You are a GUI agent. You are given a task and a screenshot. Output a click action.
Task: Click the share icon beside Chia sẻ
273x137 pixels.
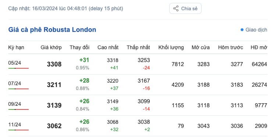(176, 8)
